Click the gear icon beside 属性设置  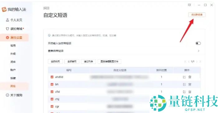tap(7, 38)
